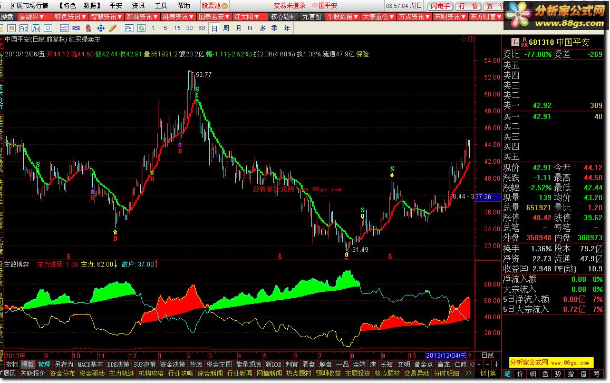This screenshot has width=610, height=383.
Task: Open the 特色资讯 dropdown
Action: coord(71,17)
